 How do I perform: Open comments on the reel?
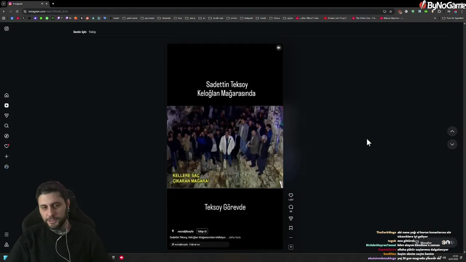click(x=291, y=207)
